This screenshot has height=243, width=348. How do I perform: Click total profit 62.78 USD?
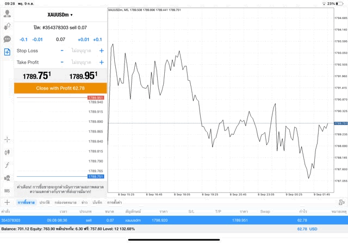307,229
